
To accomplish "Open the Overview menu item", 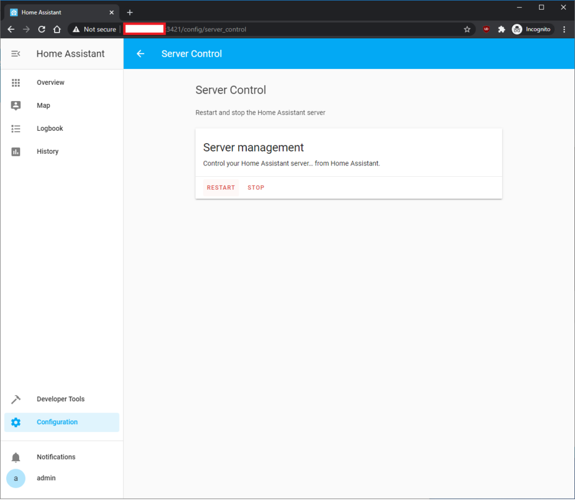I will coord(62,82).
